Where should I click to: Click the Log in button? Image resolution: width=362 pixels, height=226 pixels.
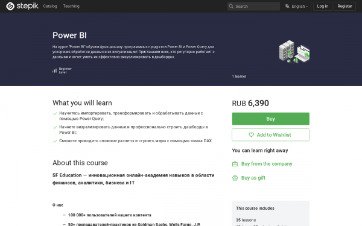coord(323,6)
